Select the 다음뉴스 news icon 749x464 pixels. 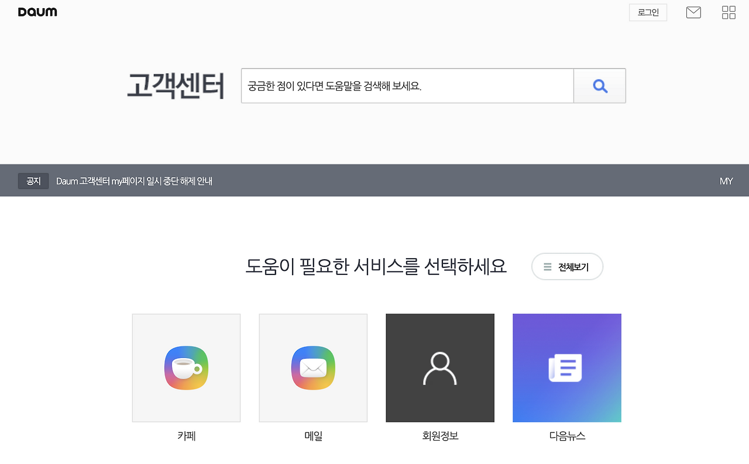[x=566, y=367]
